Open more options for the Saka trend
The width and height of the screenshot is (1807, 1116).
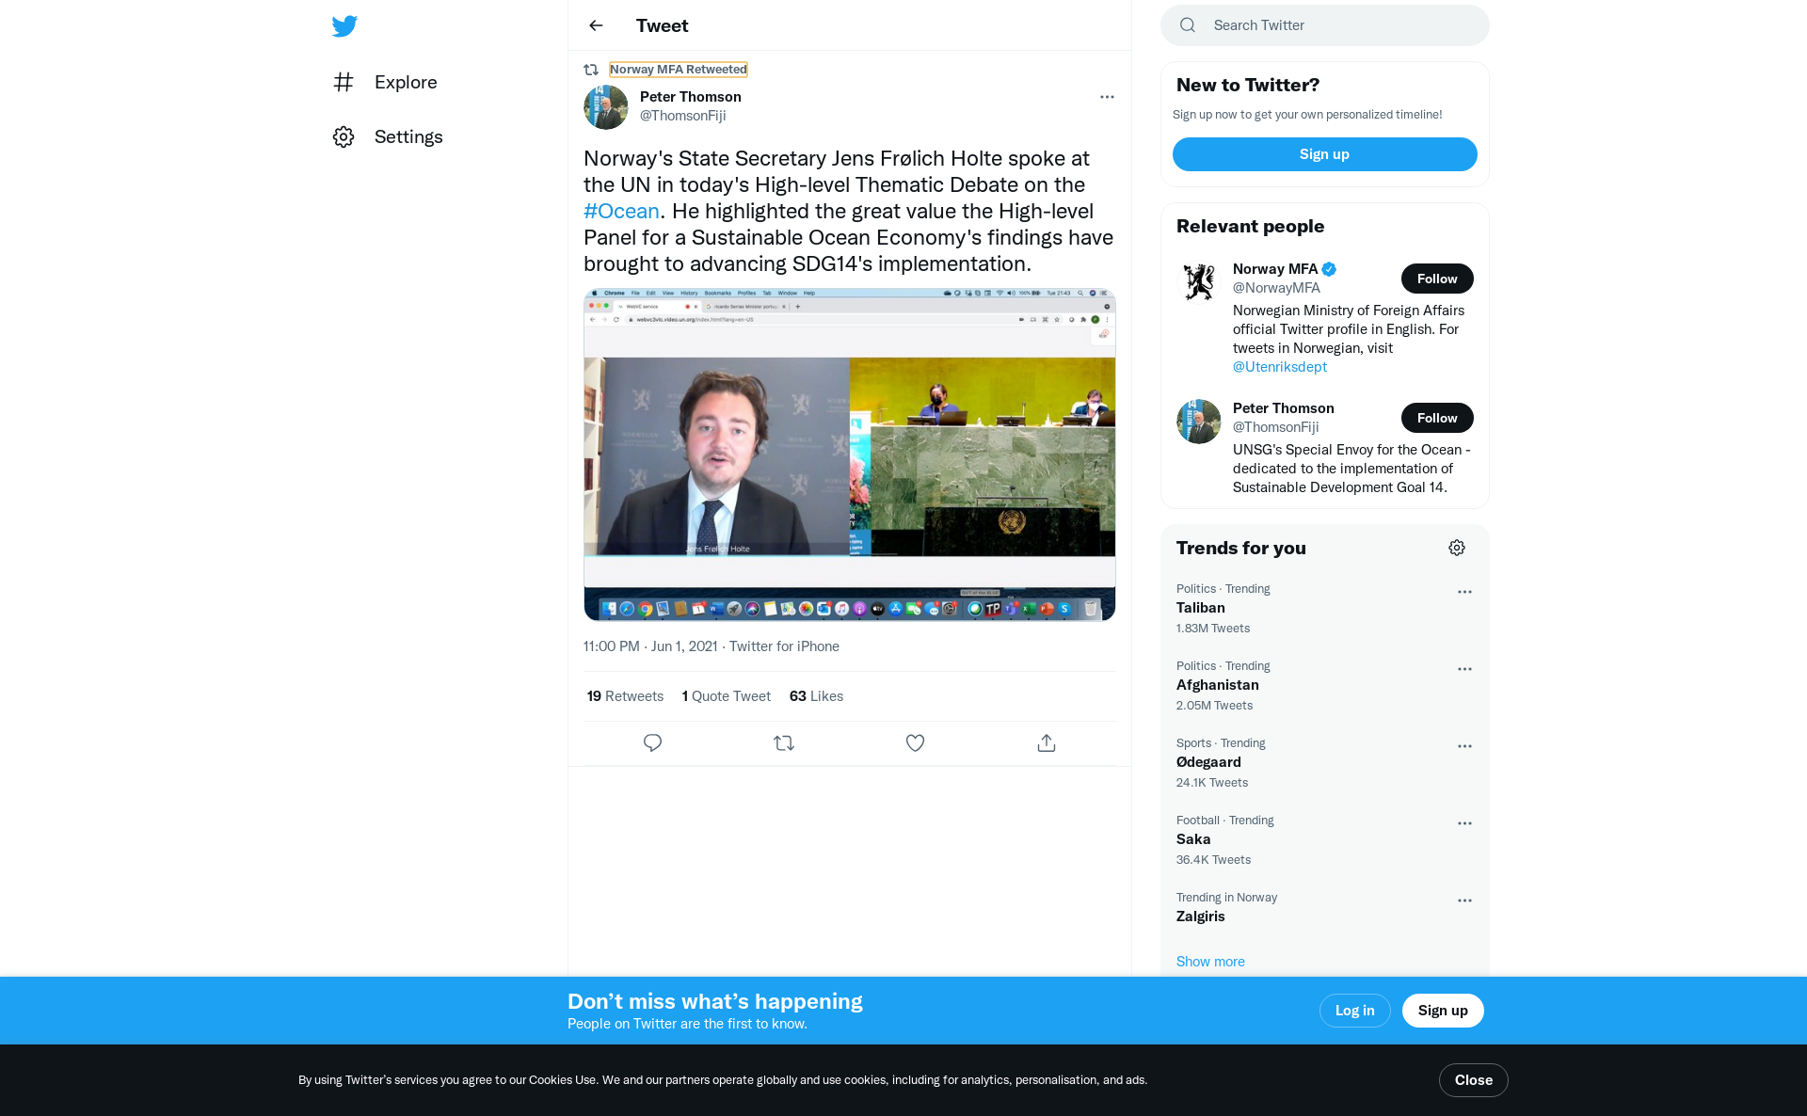1464,823
